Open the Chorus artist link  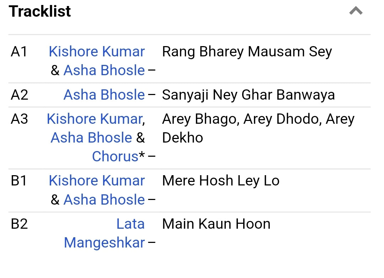115,156
